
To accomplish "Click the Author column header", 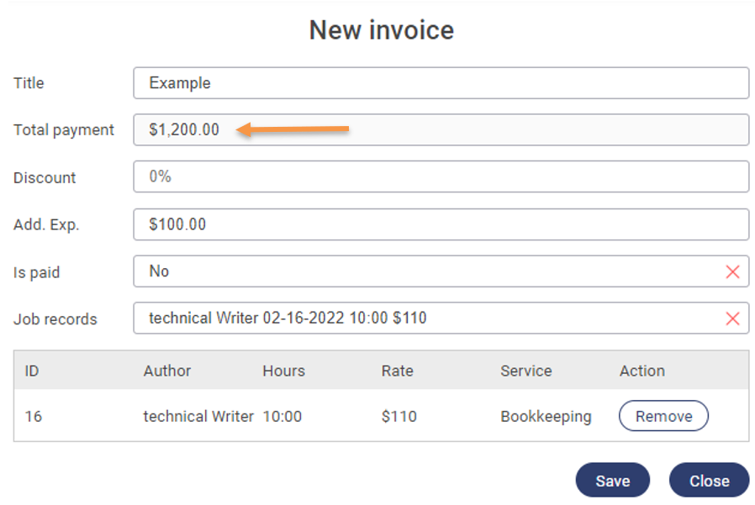I will [x=167, y=371].
